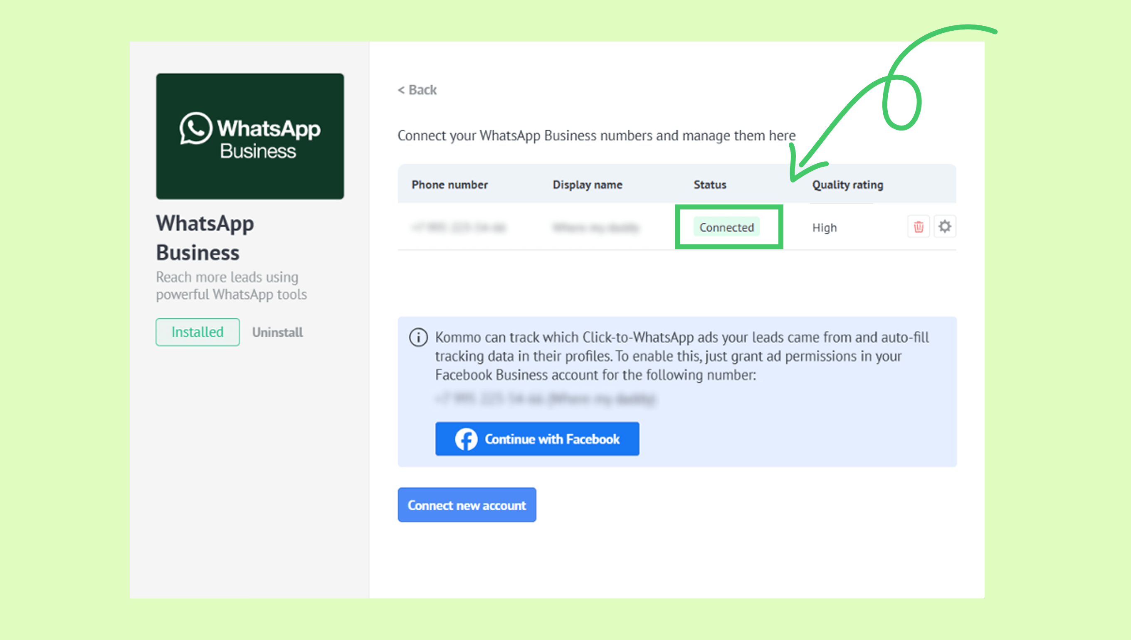Image resolution: width=1131 pixels, height=640 pixels.
Task: Click the Connected status badge
Action: [726, 227]
